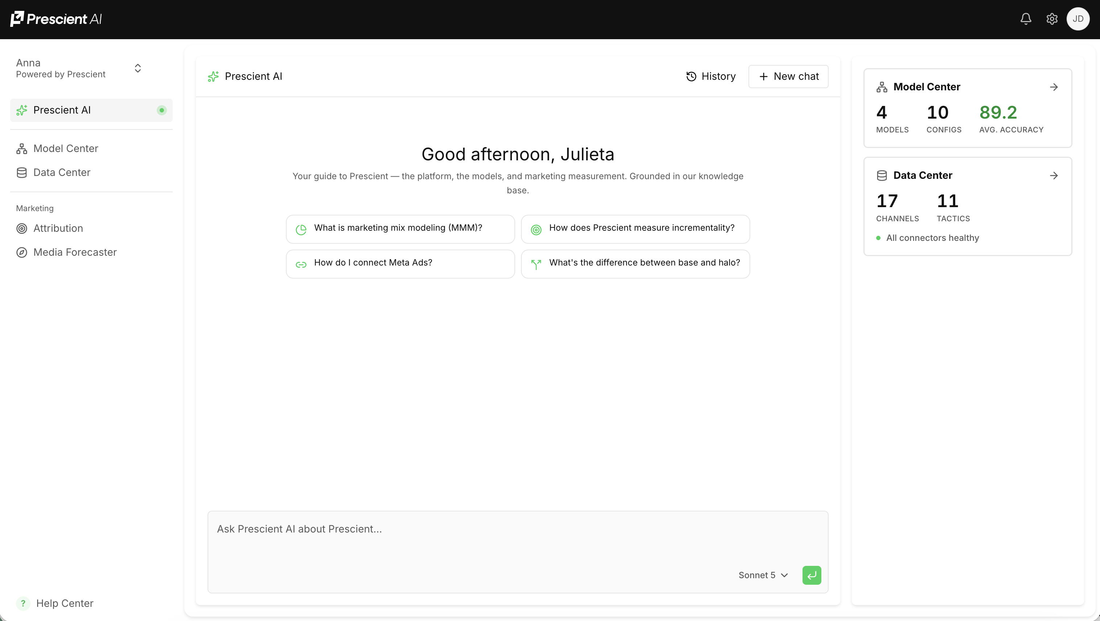
Task: Click the plus icon on New chat
Action: [x=764, y=77]
